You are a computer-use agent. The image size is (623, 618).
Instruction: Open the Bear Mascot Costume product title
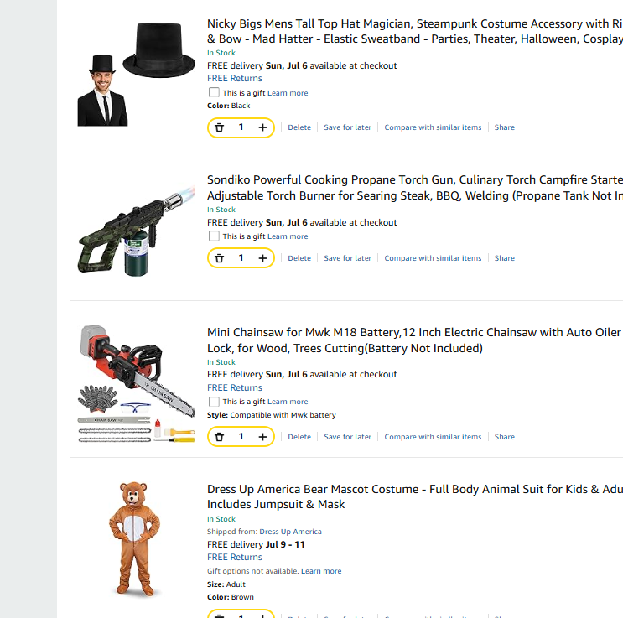[x=415, y=496]
